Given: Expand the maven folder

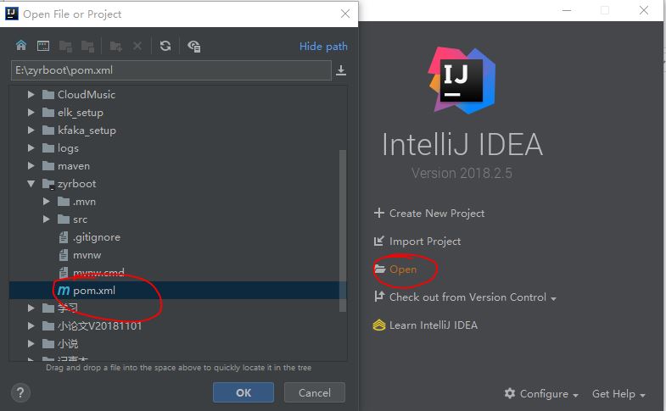Looking at the screenshot, I should tap(31, 165).
